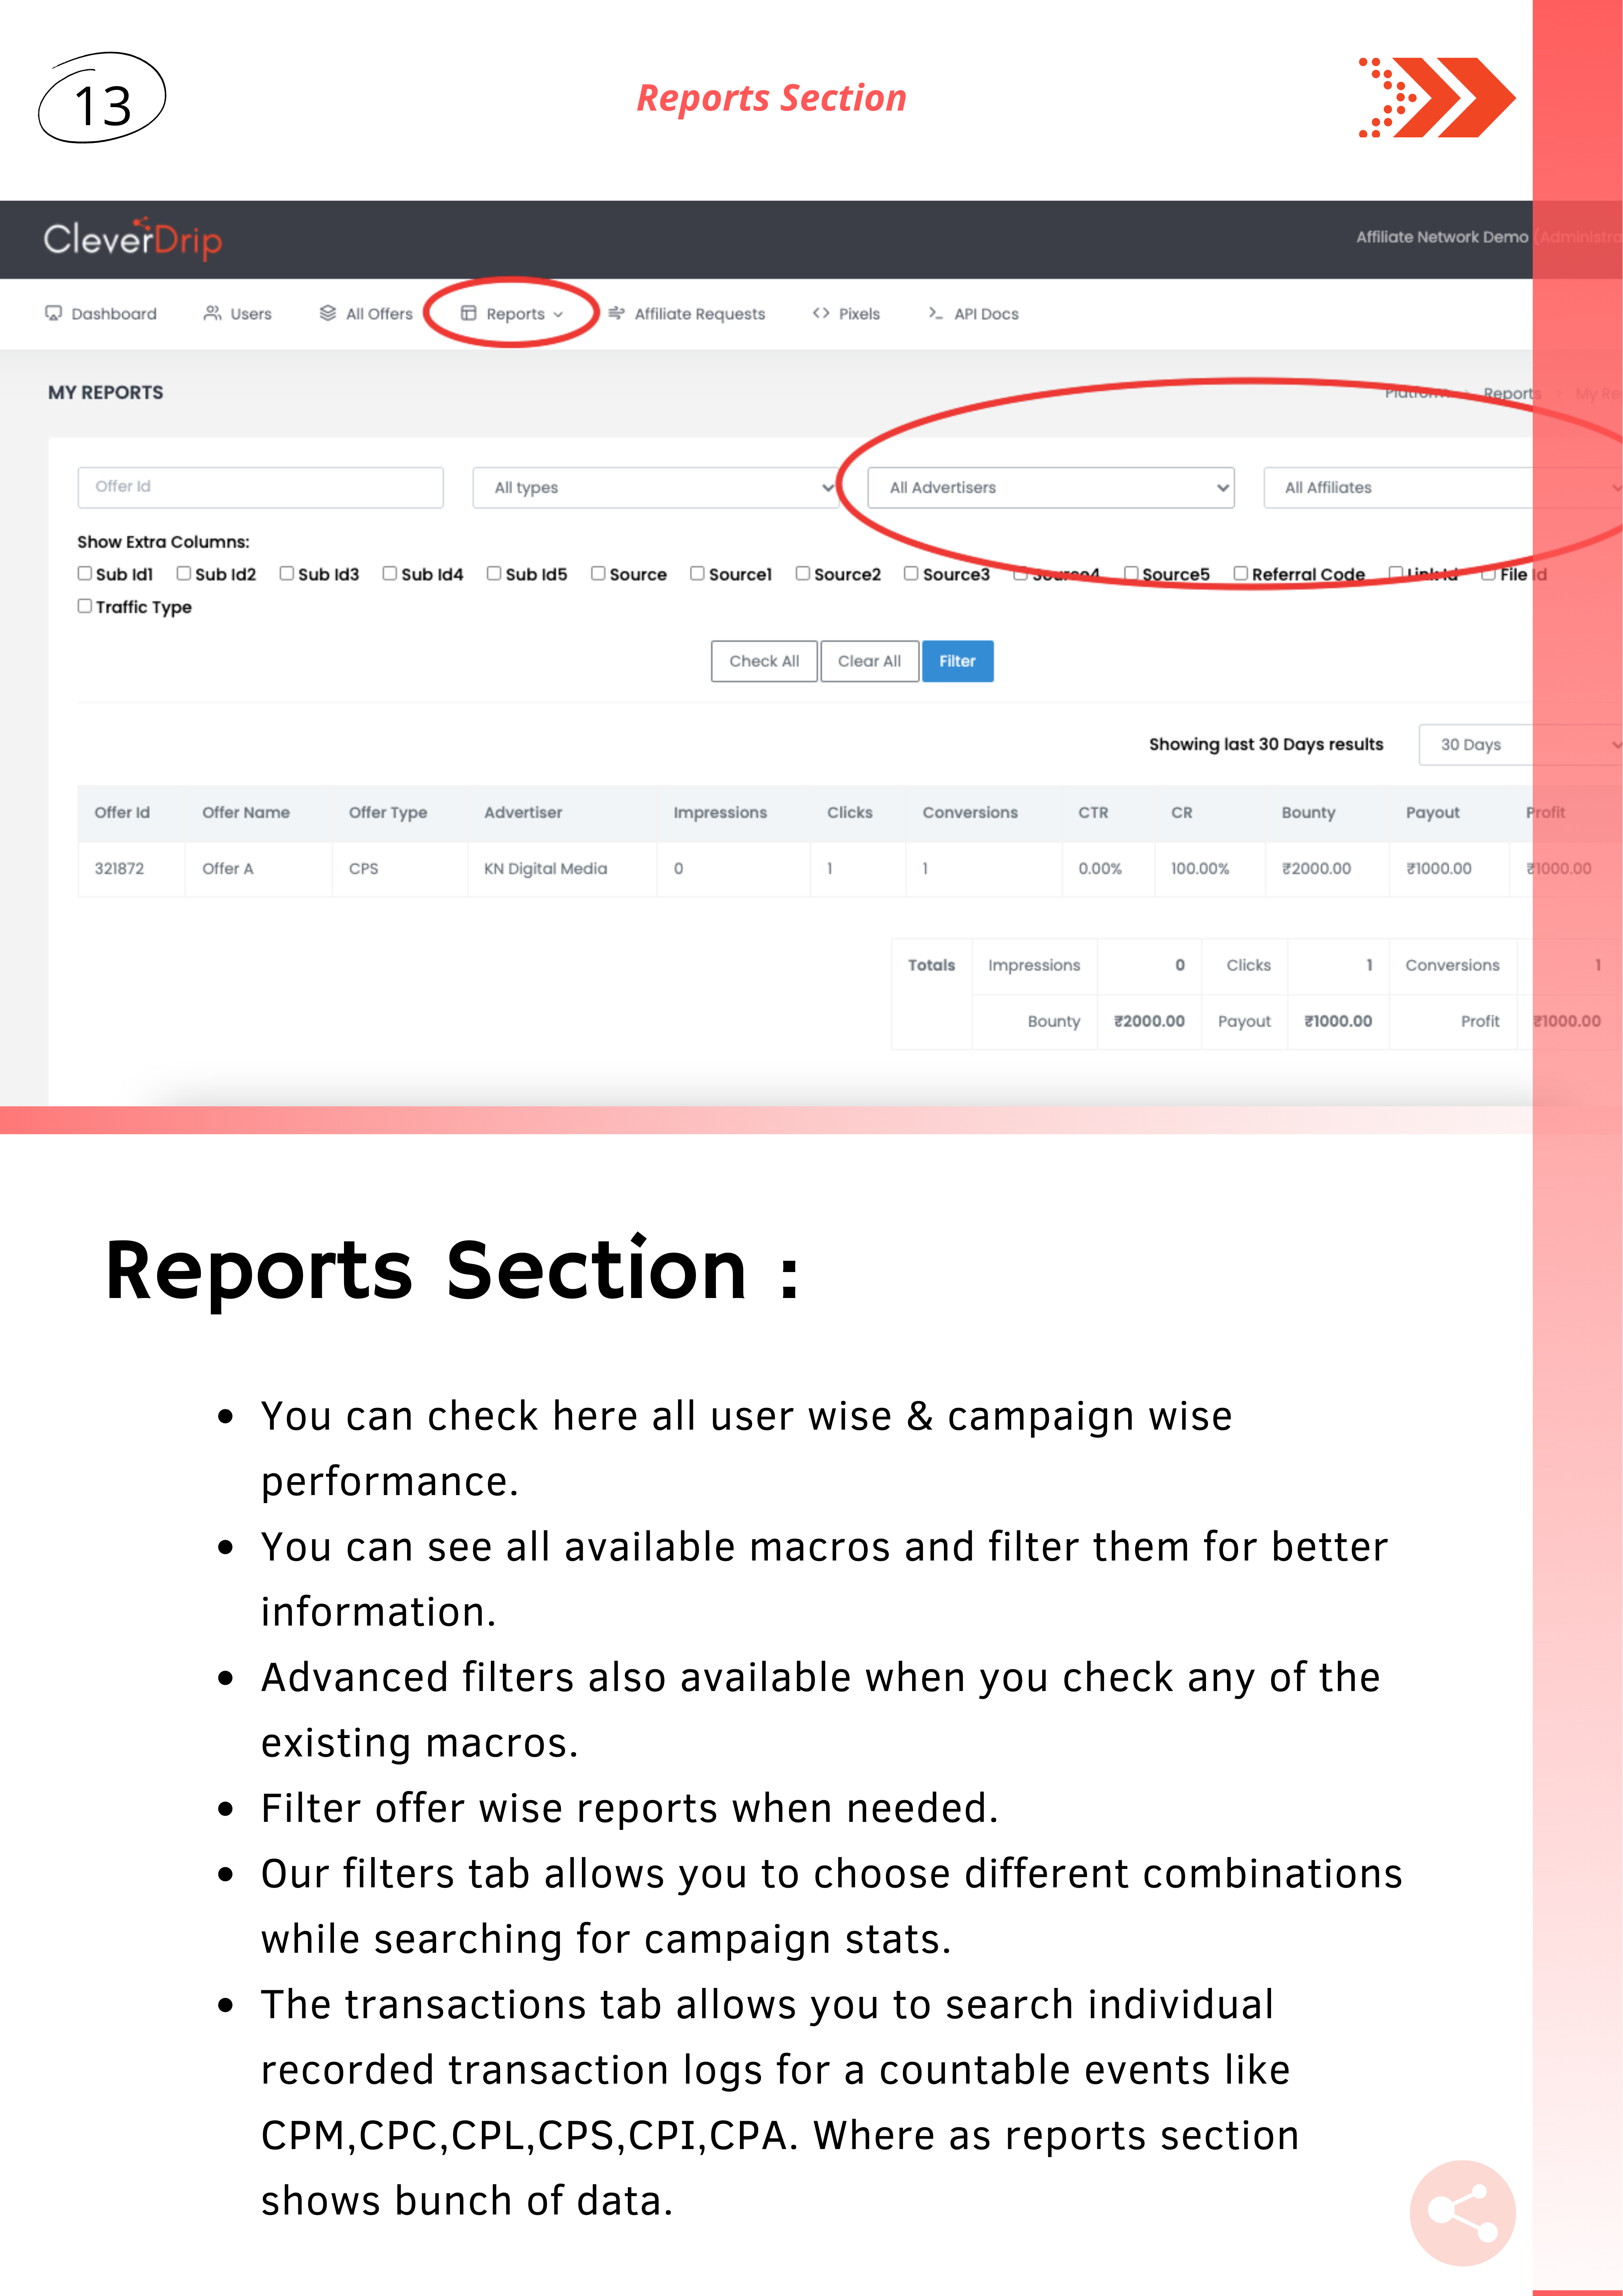
Task: Open All Offers page
Action: [x=366, y=314]
